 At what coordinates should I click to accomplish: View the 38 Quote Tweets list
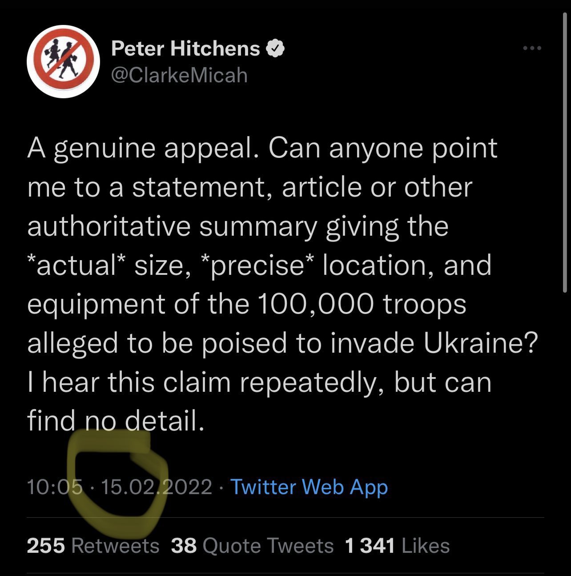pyautogui.click(x=252, y=545)
